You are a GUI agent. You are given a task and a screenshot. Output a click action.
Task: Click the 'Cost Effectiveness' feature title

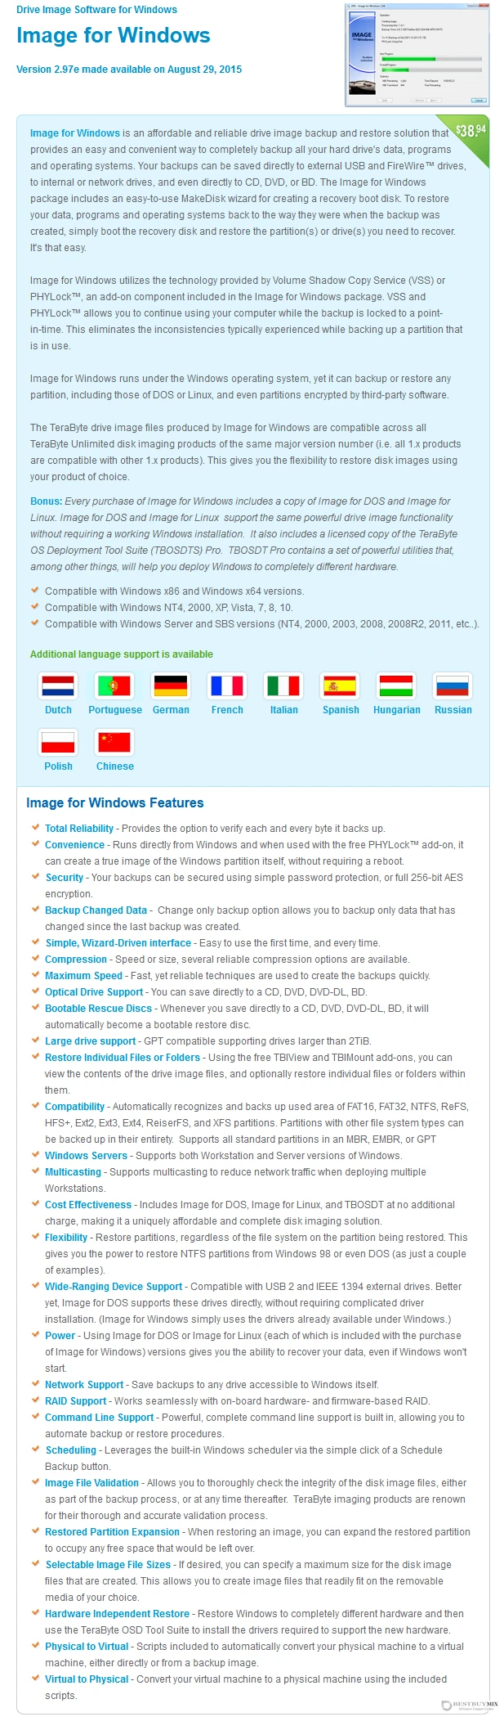click(88, 1205)
